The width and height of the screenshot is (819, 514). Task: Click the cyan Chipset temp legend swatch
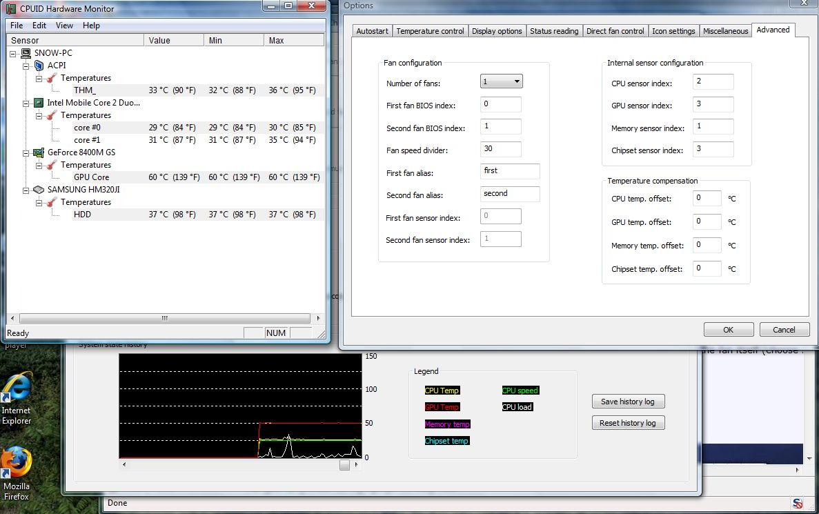446,441
